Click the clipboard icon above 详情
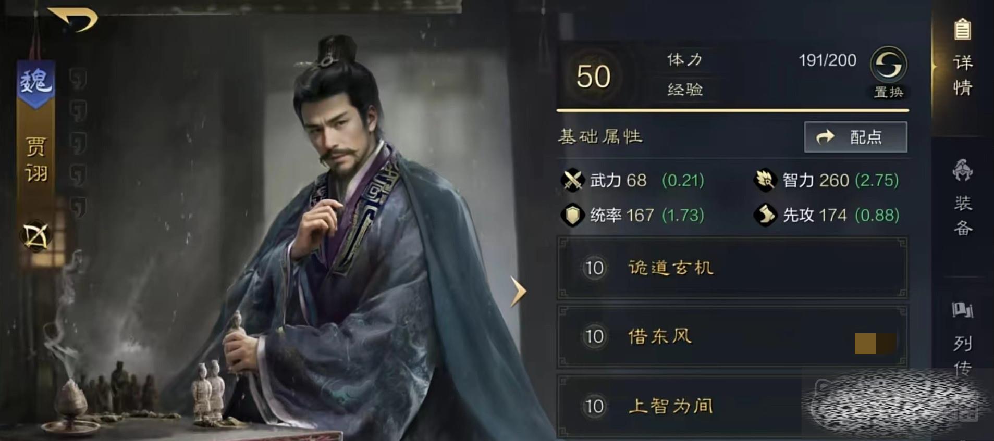This screenshot has width=994, height=441. pyautogui.click(x=962, y=29)
